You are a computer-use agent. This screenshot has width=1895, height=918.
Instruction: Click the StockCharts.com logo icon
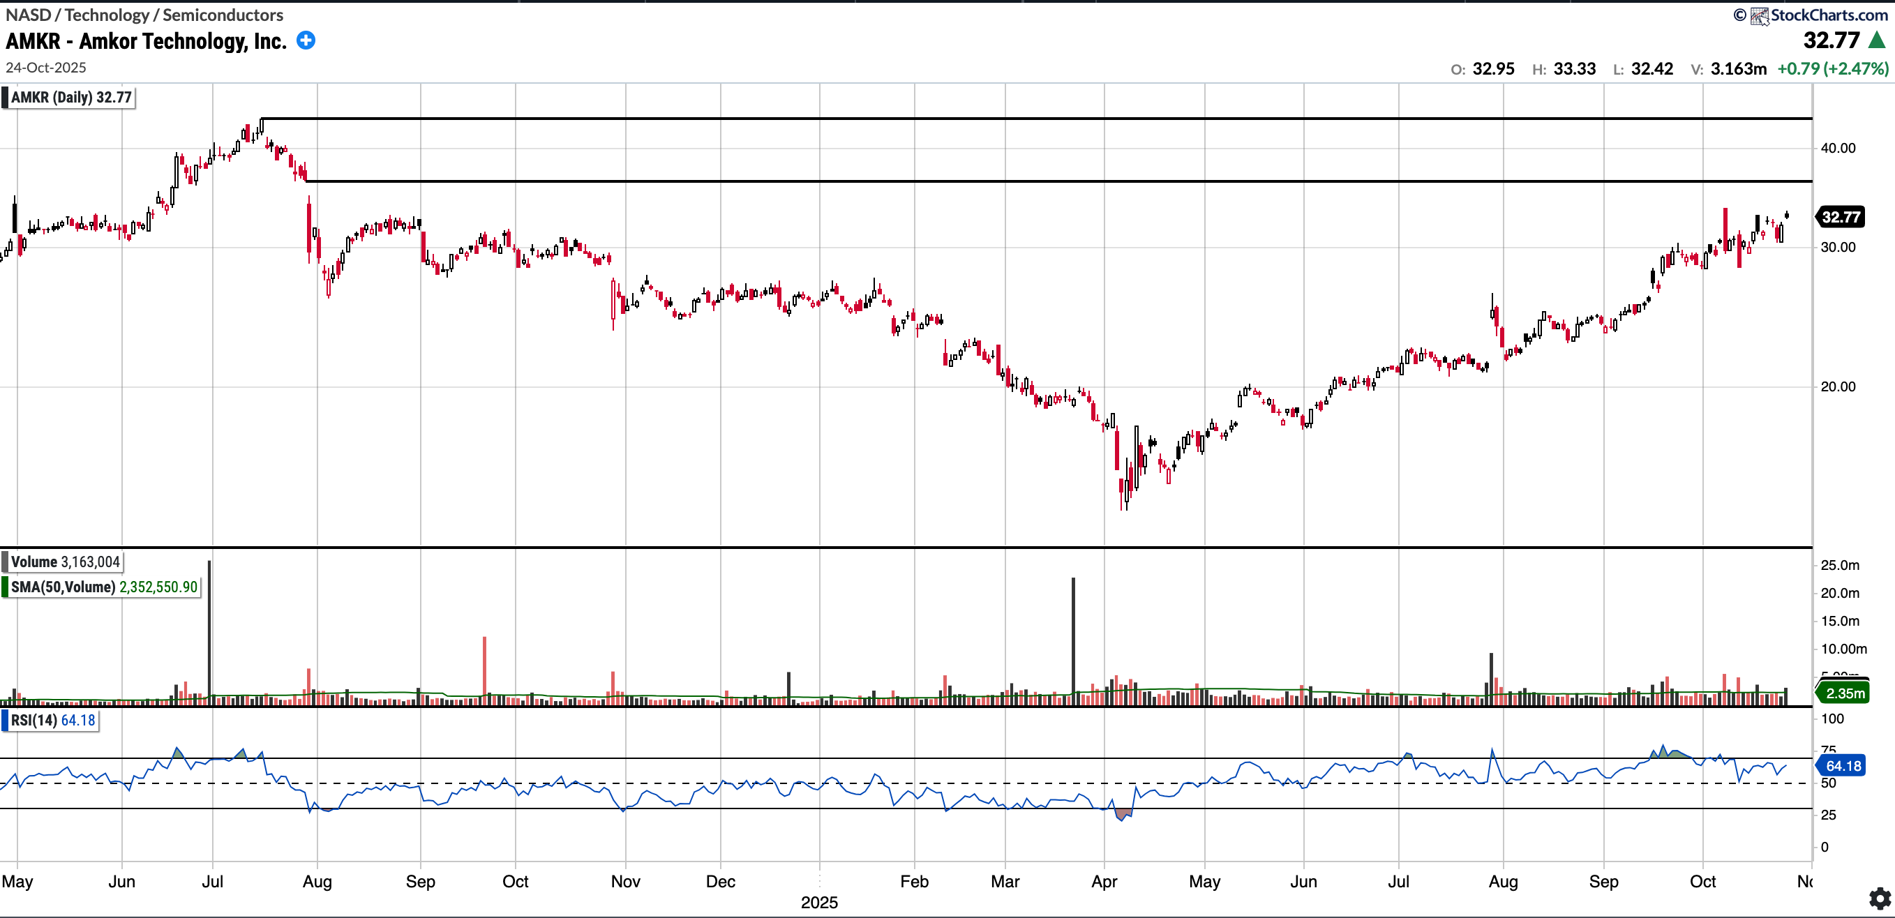[1759, 15]
